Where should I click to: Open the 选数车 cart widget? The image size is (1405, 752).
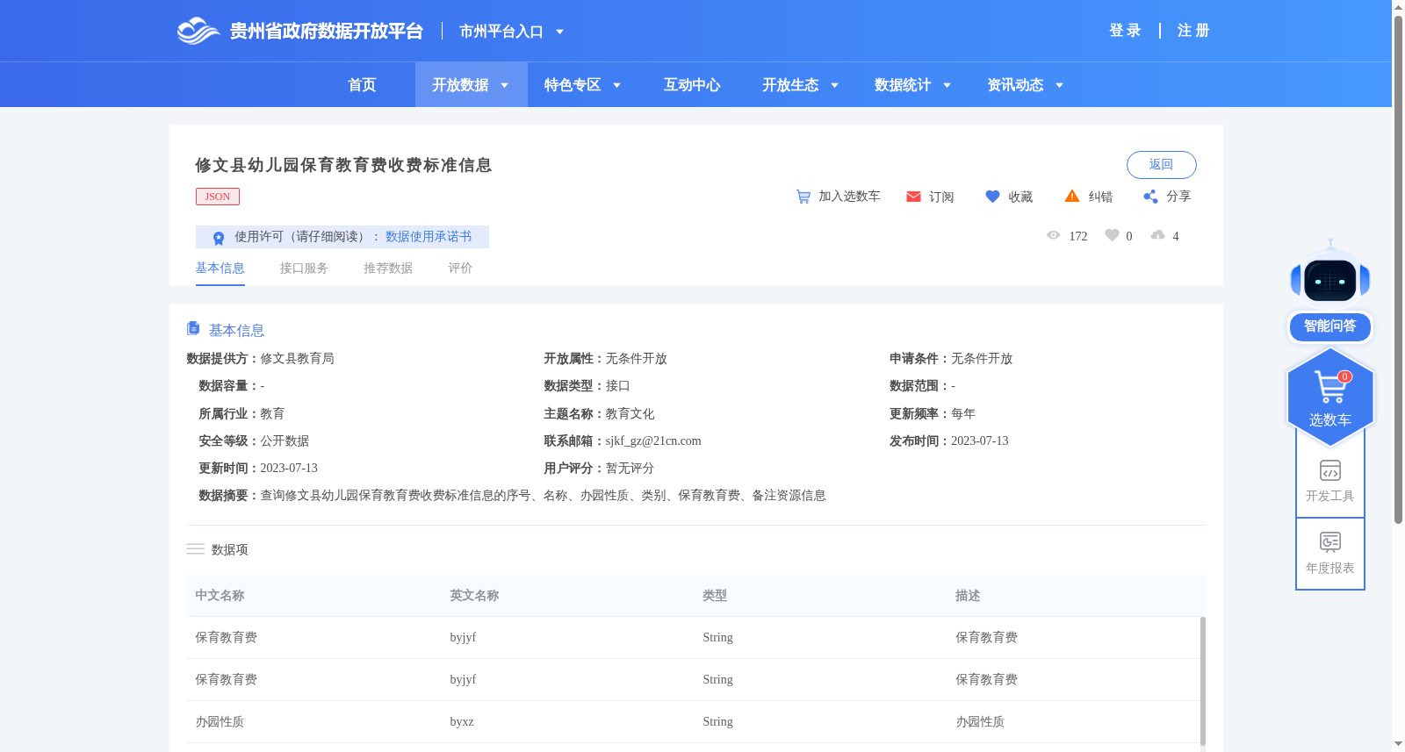(1330, 397)
